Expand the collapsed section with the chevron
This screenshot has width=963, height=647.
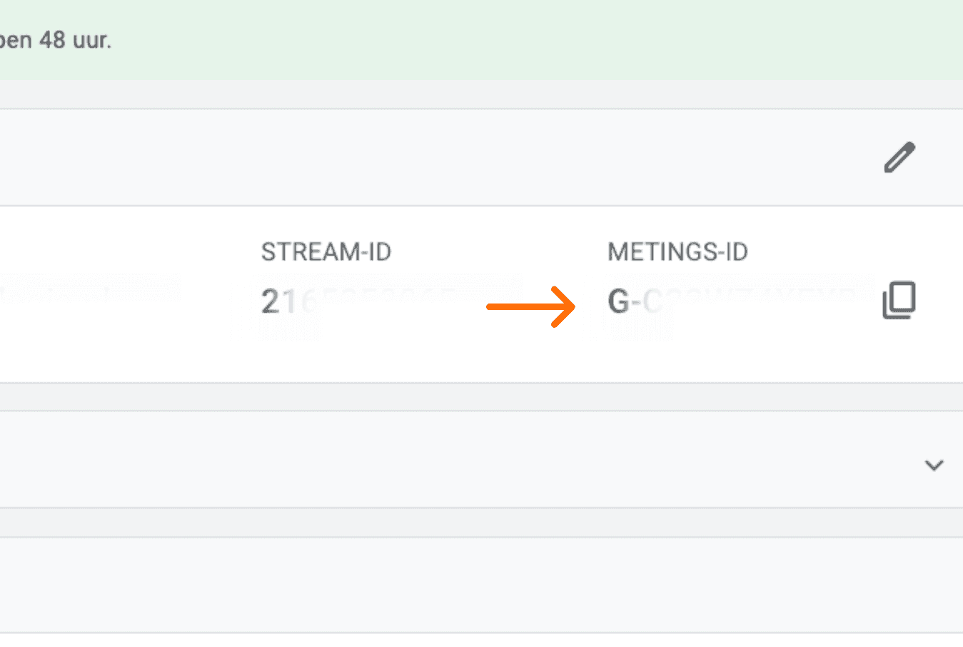(934, 466)
